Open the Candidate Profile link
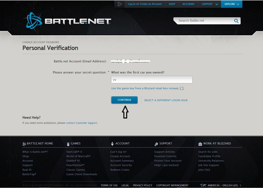This screenshot has width=263, height=188. click(x=209, y=156)
